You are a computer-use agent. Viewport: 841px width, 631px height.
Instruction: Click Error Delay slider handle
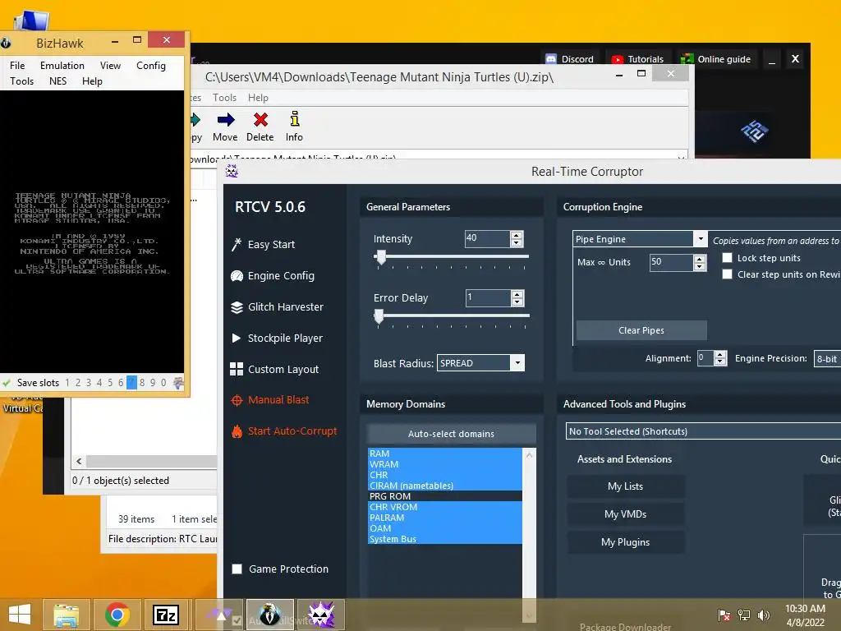point(379,316)
